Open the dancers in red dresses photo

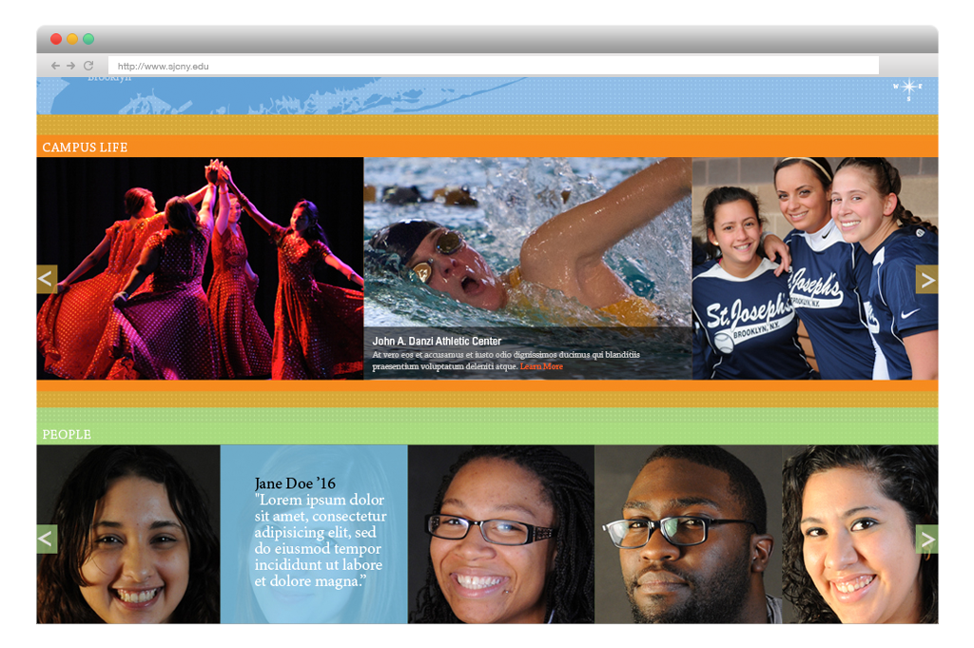point(200,268)
